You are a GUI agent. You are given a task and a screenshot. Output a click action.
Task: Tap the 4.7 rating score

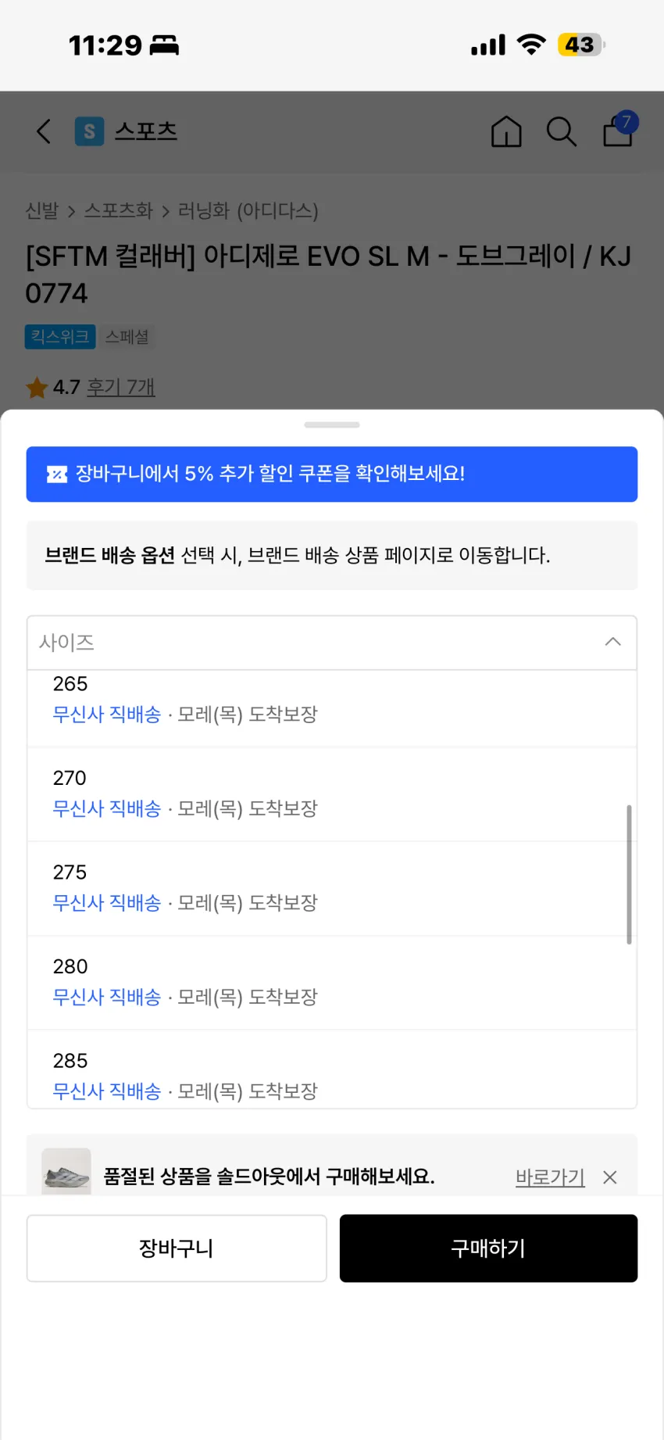pos(66,387)
